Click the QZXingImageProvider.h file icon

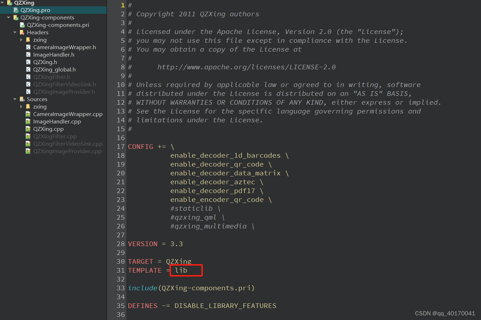coord(28,92)
